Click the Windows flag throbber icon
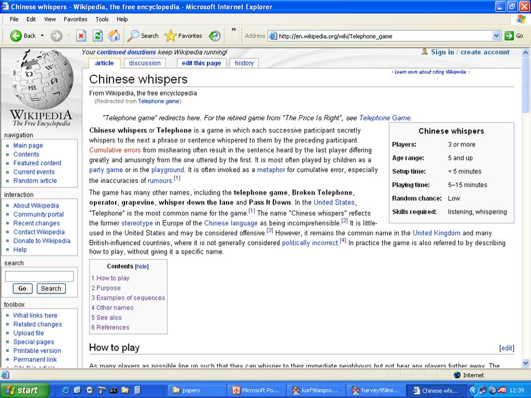 tap(521, 19)
